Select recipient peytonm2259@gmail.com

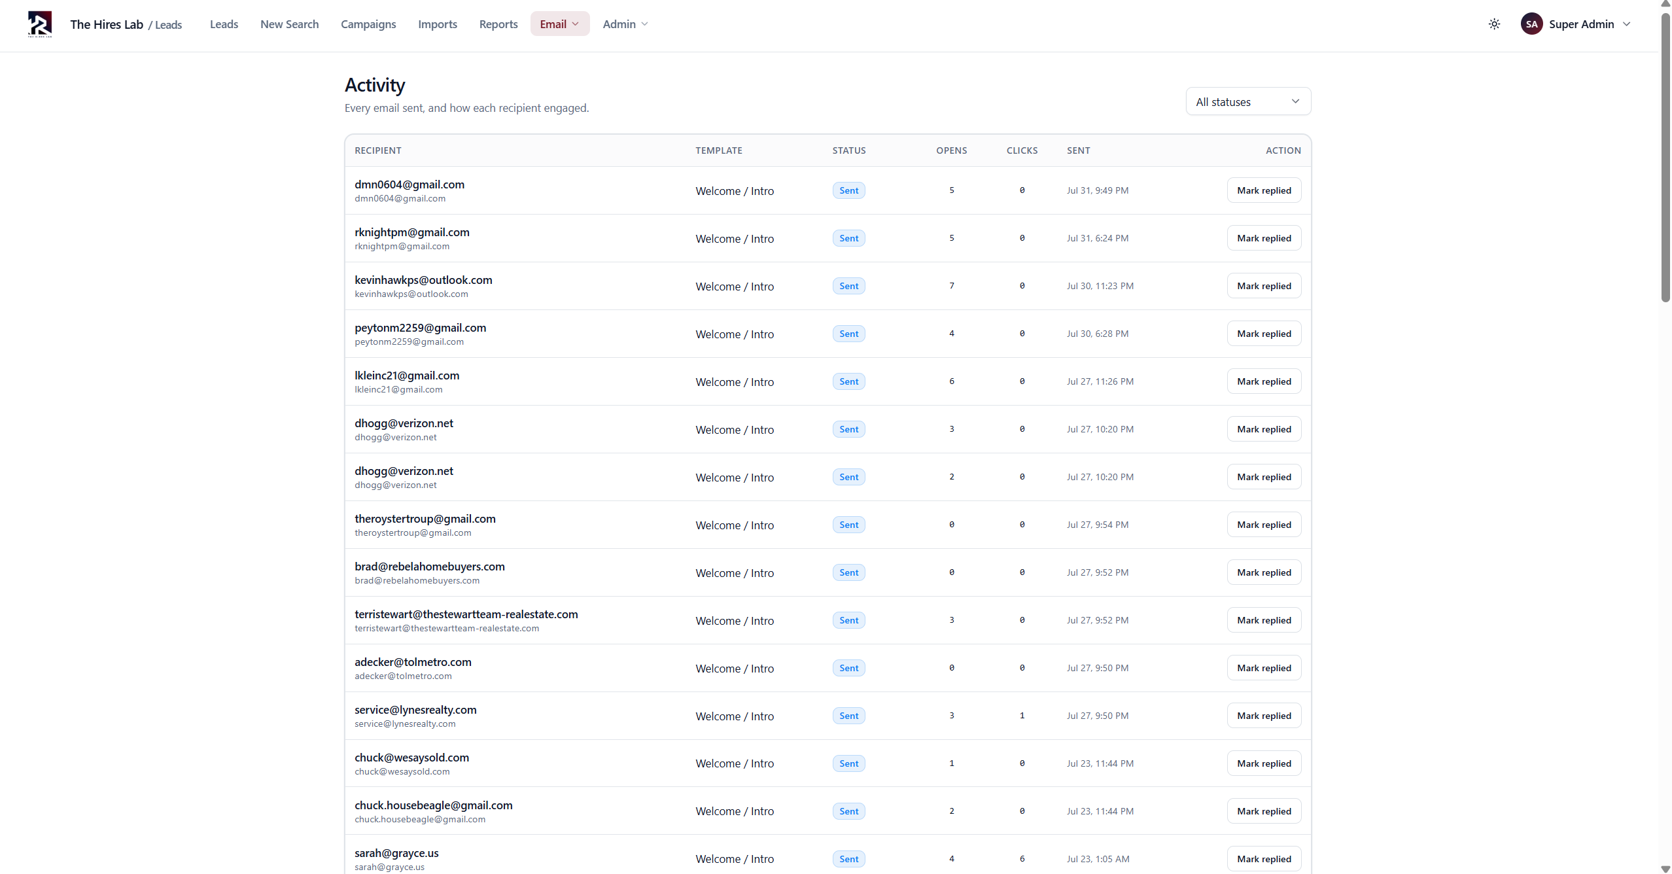420,328
